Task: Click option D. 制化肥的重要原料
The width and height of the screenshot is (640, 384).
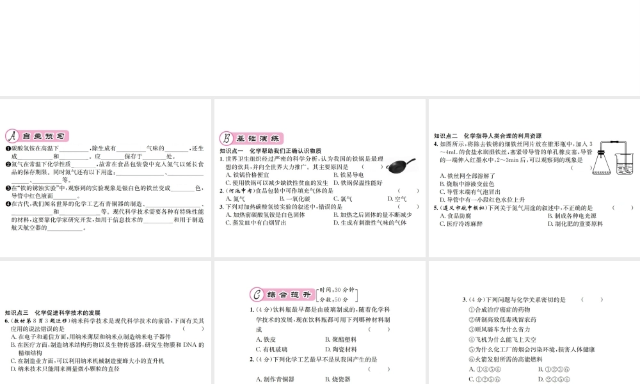Action: (575, 224)
